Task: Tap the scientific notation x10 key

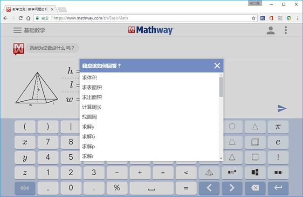Action: coord(232,172)
